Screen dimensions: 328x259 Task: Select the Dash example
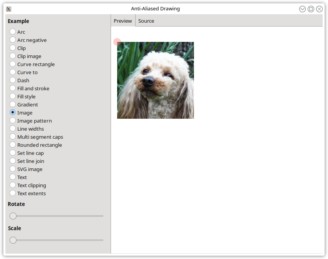click(x=13, y=80)
